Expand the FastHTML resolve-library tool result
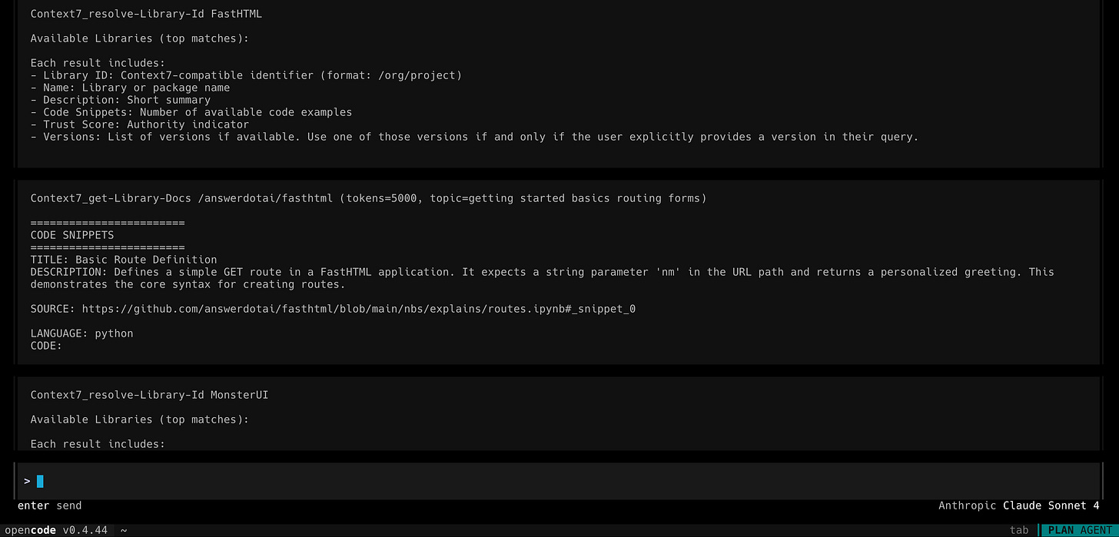The image size is (1119, 537). click(146, 14)
